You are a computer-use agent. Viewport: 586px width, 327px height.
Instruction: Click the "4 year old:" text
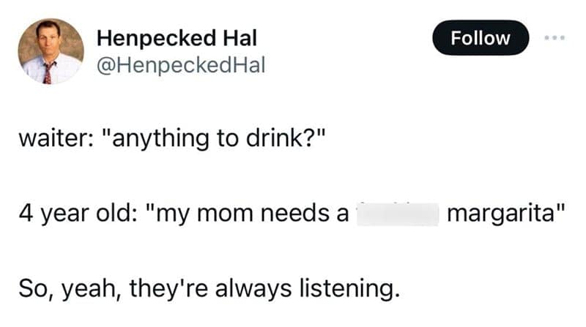[x=72, y=216]
